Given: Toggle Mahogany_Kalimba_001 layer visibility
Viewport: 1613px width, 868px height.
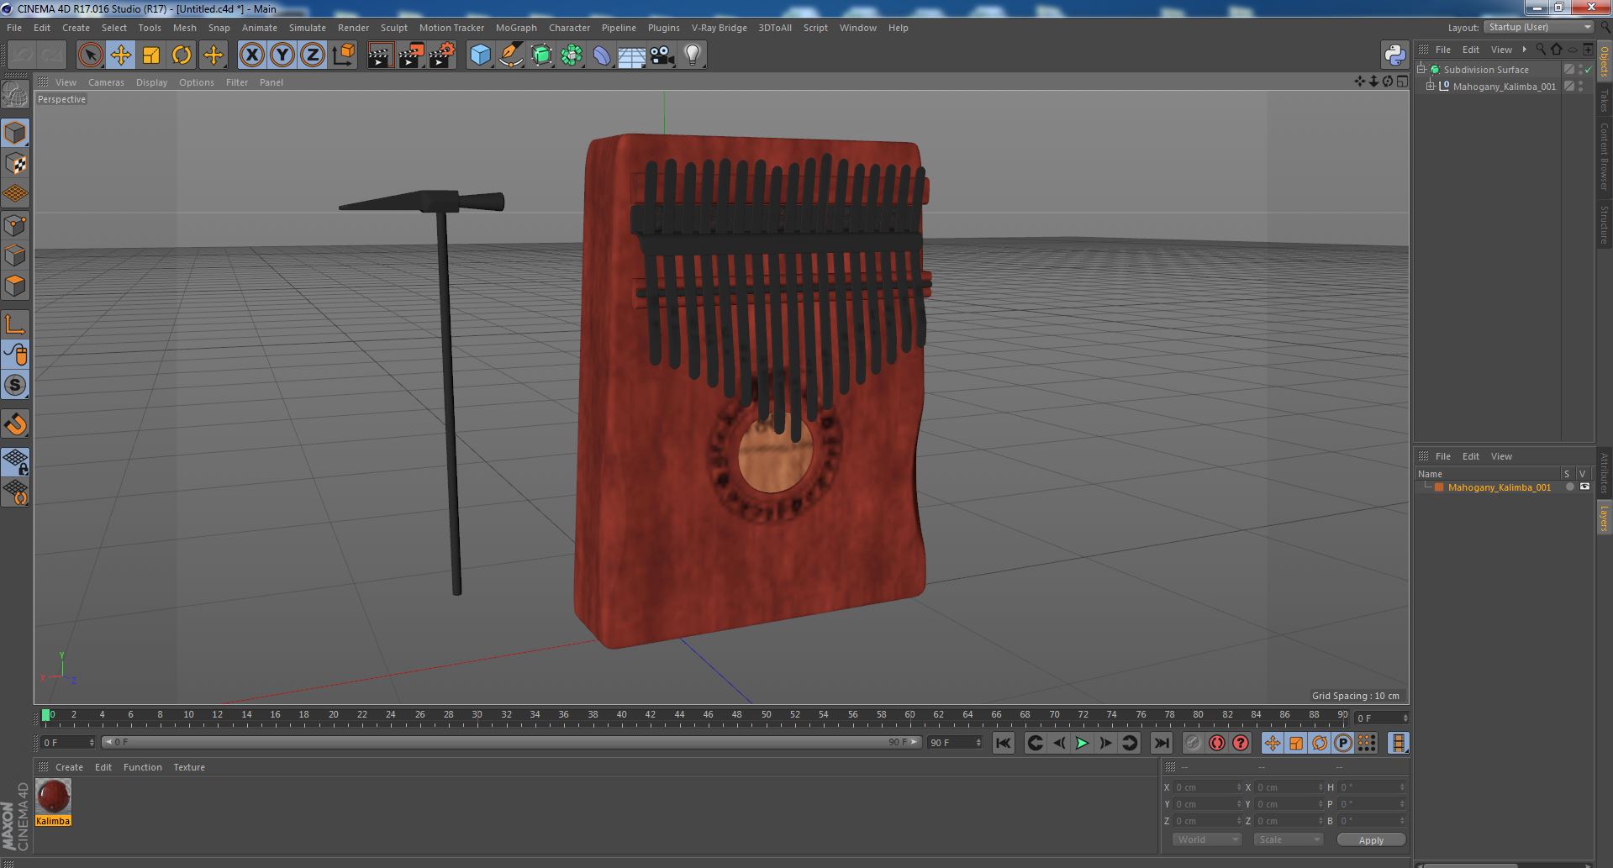Looking at the screenshot, I should pos(1584,487).
